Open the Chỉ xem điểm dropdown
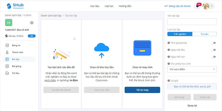The width and height of the screenshot is (222, 111). (192, 69)
